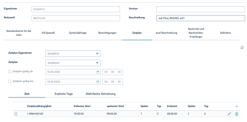The width and height of the screenshot is (247, 122).
Task: Open calendar picker for Zeitplan gültig bis
Action: (98, 82)
